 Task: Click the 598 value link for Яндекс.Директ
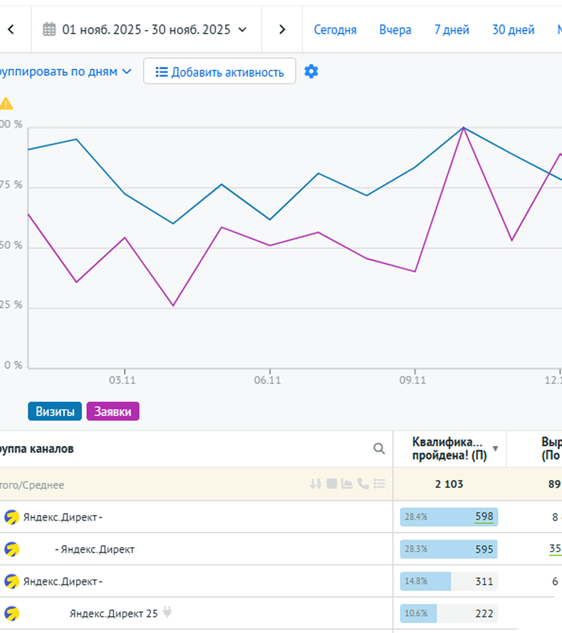point(484,517)
